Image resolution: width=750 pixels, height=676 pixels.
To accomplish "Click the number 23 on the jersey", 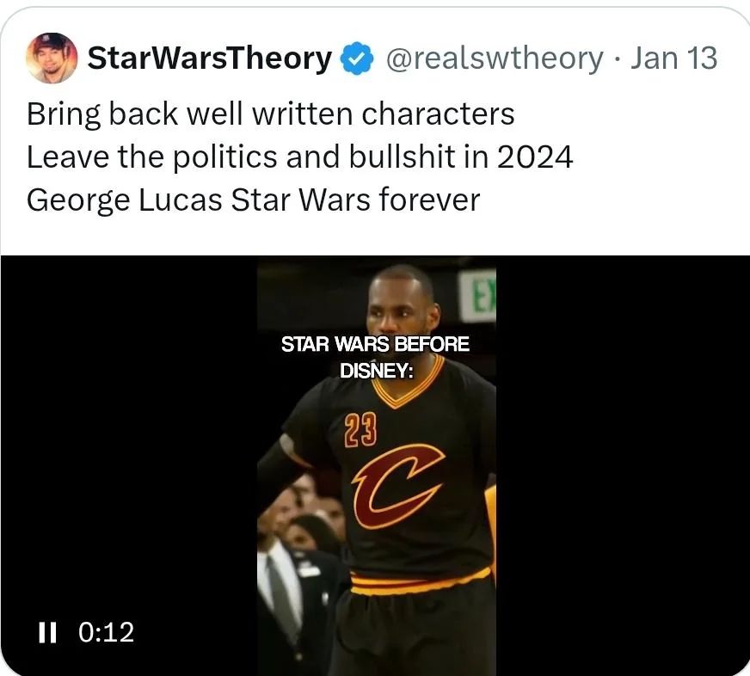I will click(x=360, y=430).
